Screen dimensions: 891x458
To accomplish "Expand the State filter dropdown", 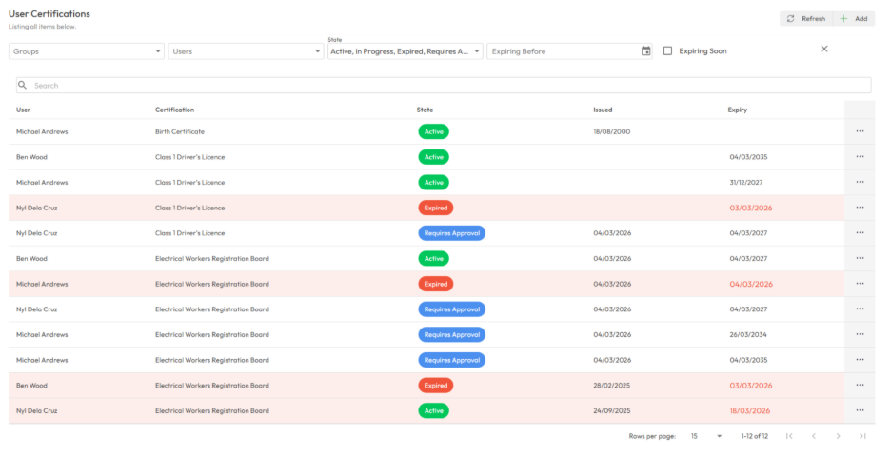I will pos(405,51).
